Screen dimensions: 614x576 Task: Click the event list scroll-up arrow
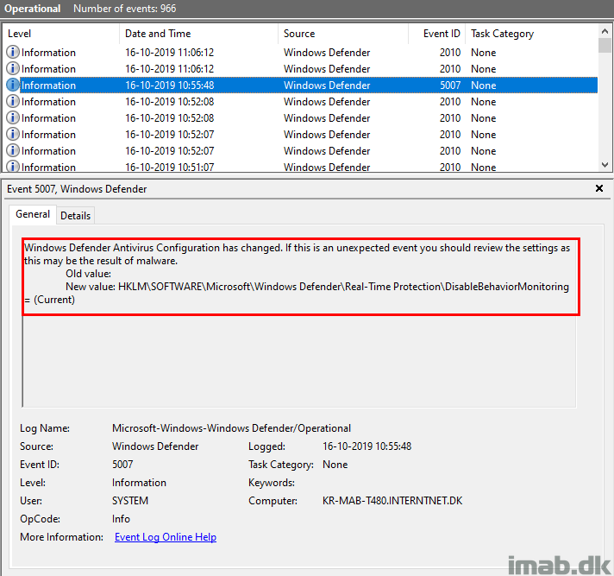(x=605, y=30)
